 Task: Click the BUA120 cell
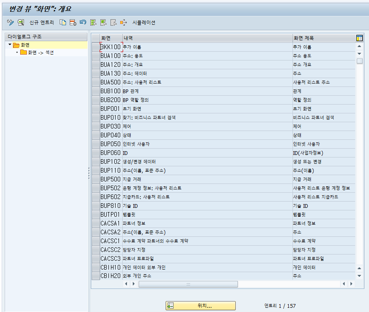click(x=111, y=65)
